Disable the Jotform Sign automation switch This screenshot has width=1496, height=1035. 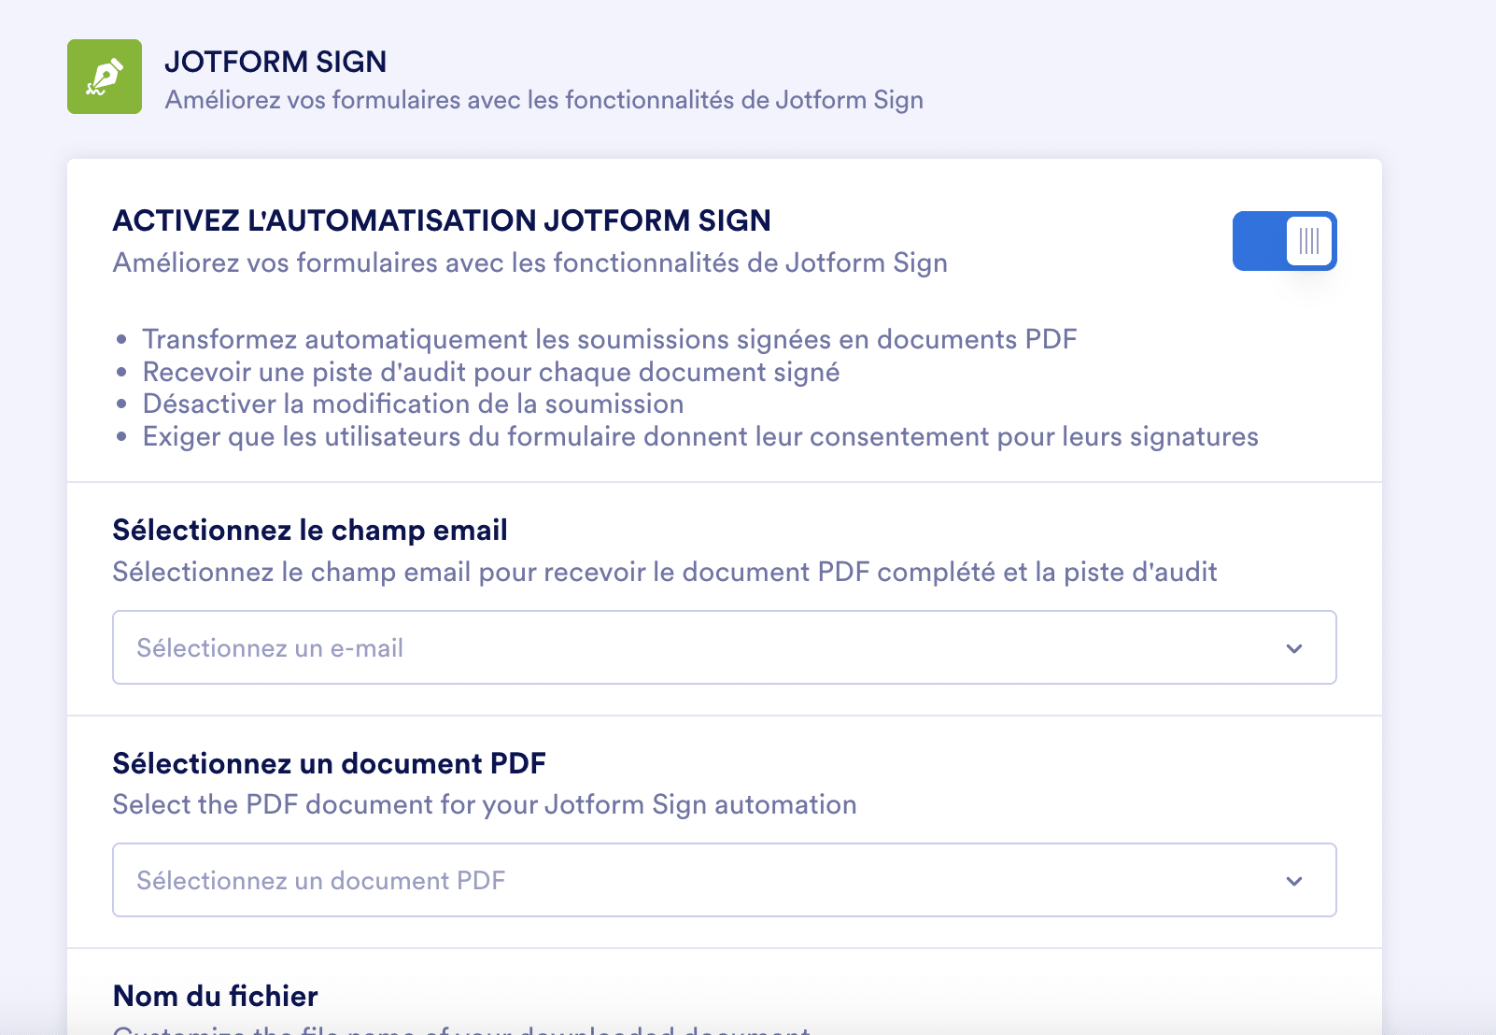(1284, 241)
